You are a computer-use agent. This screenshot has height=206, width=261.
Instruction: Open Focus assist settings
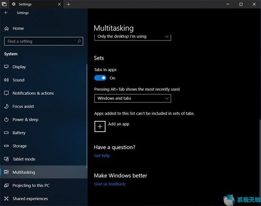click(44, 106)
